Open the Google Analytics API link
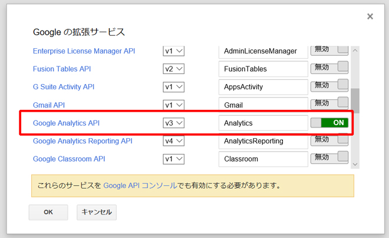Image resolution: width=389 pixels, height=238 pixels. tap(66, 123)
